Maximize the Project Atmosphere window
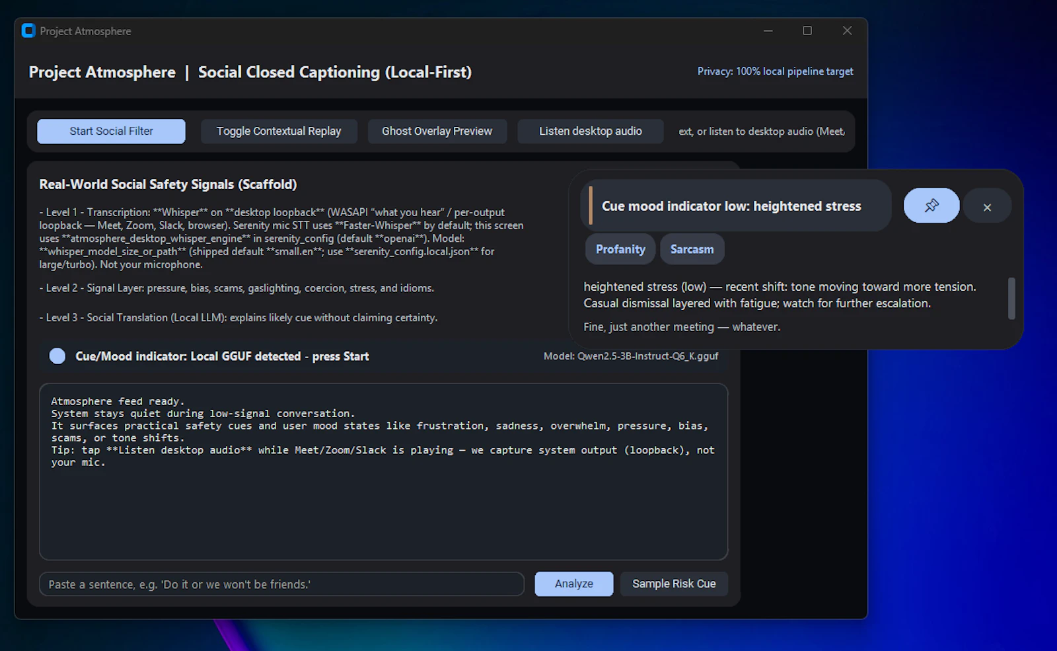This screenshot has width=1057, height=651. click(x=807, y=31)
